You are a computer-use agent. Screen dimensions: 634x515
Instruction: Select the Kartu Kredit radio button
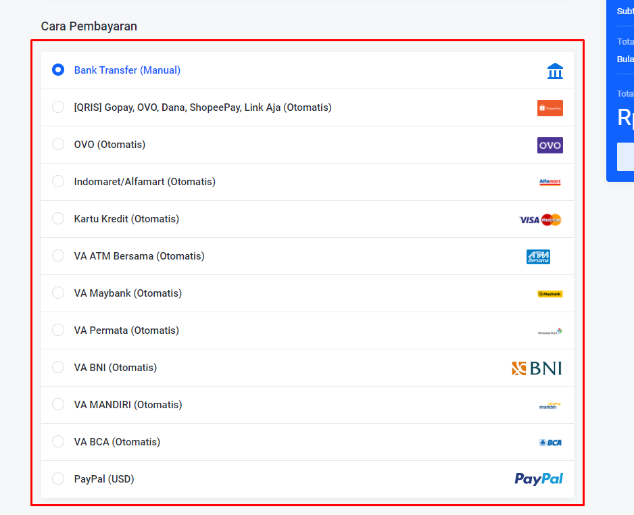(58, 218)
